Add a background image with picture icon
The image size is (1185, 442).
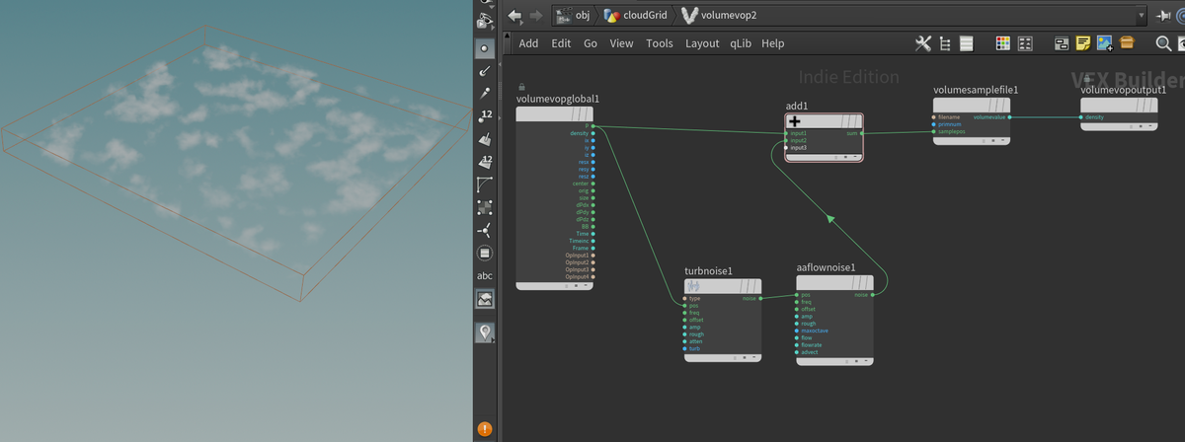click(x=1104, y=43)
